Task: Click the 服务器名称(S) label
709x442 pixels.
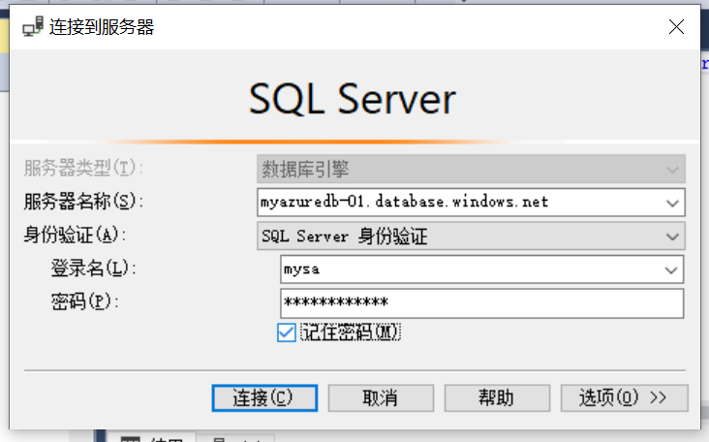Action: click(x=83, y=202)
